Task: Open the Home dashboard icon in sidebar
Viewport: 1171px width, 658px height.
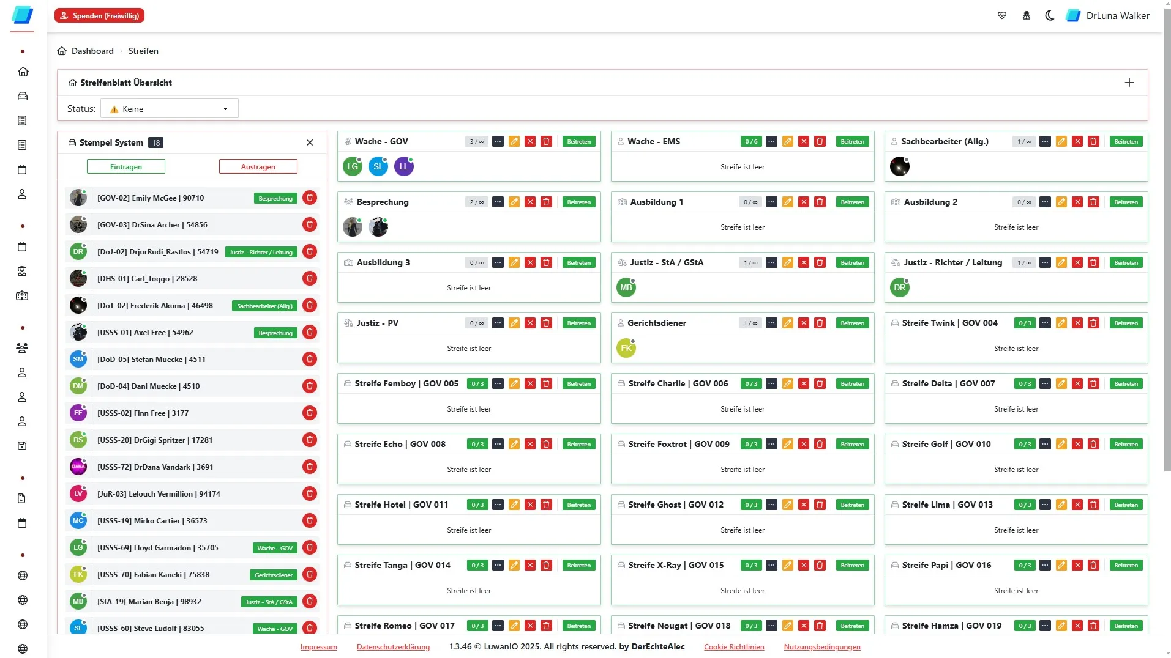Action: [x=23, y=72]
